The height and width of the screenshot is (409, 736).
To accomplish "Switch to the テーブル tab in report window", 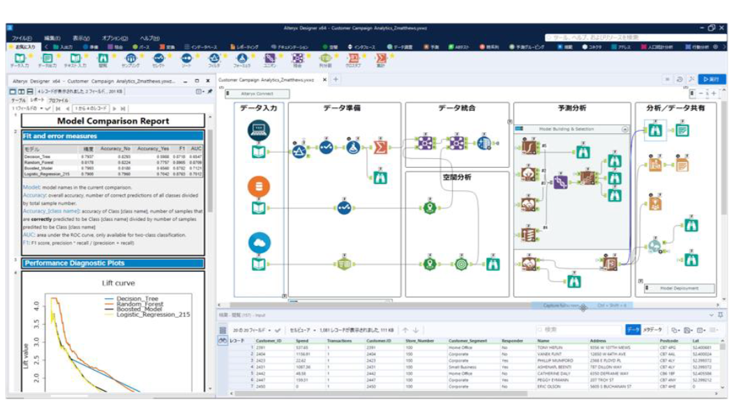I will pyautogui.click(x=19, y=100).
